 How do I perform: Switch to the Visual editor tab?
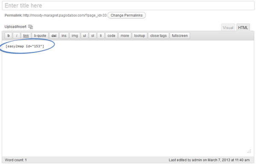pos(228,28)
